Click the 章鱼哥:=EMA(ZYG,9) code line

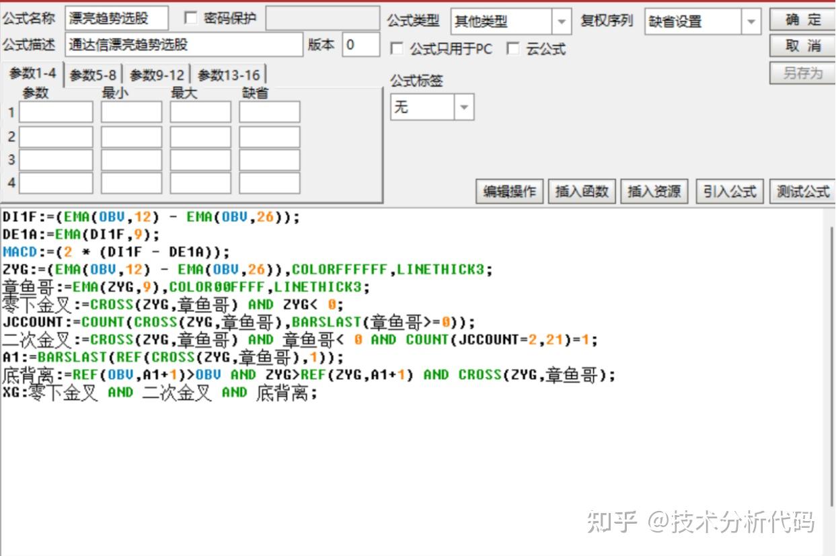186,287
